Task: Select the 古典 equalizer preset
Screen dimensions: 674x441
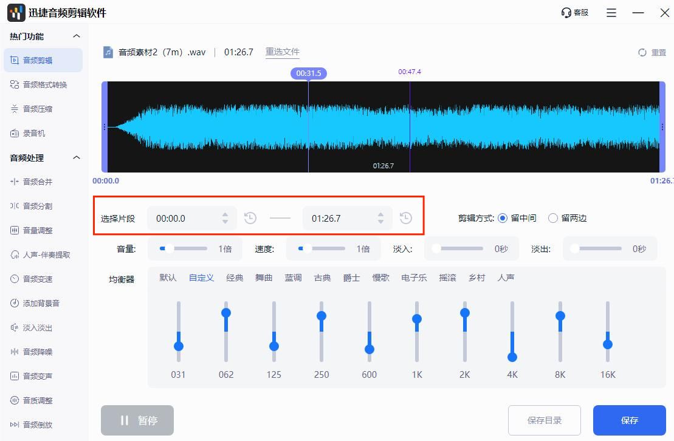Action: pos(322,278)
